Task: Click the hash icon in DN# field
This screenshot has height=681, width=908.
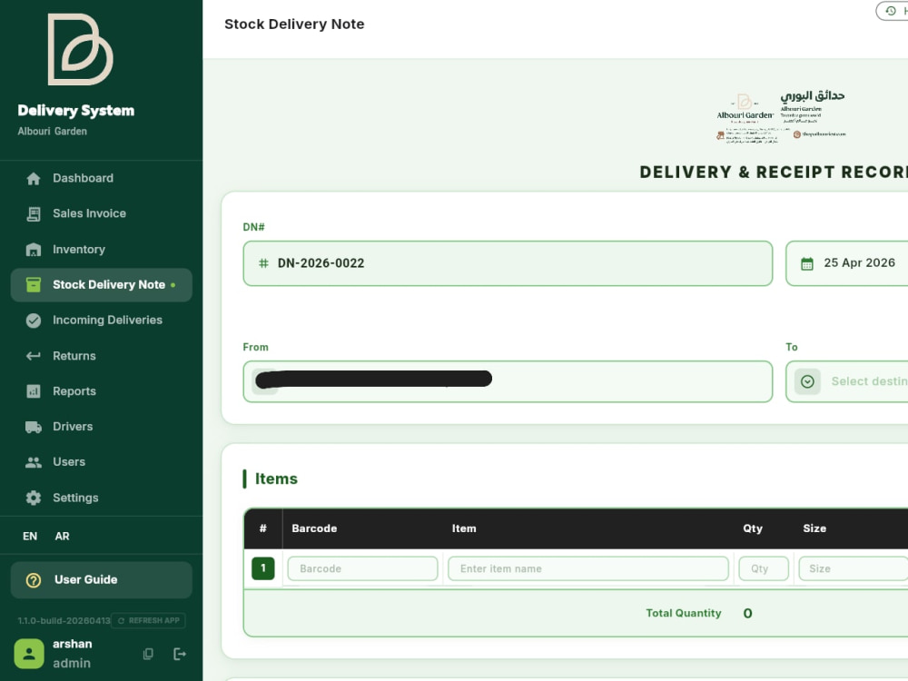Action: (x=263, y=263)
